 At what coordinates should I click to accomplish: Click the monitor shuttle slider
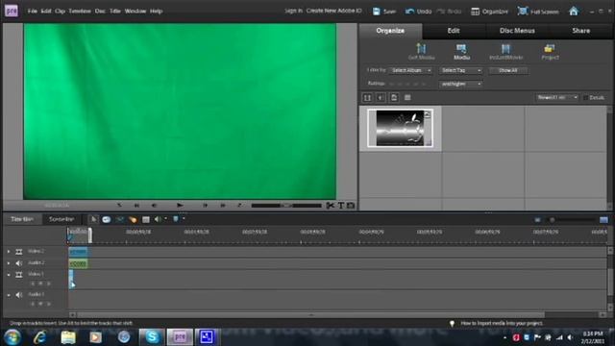286,205
